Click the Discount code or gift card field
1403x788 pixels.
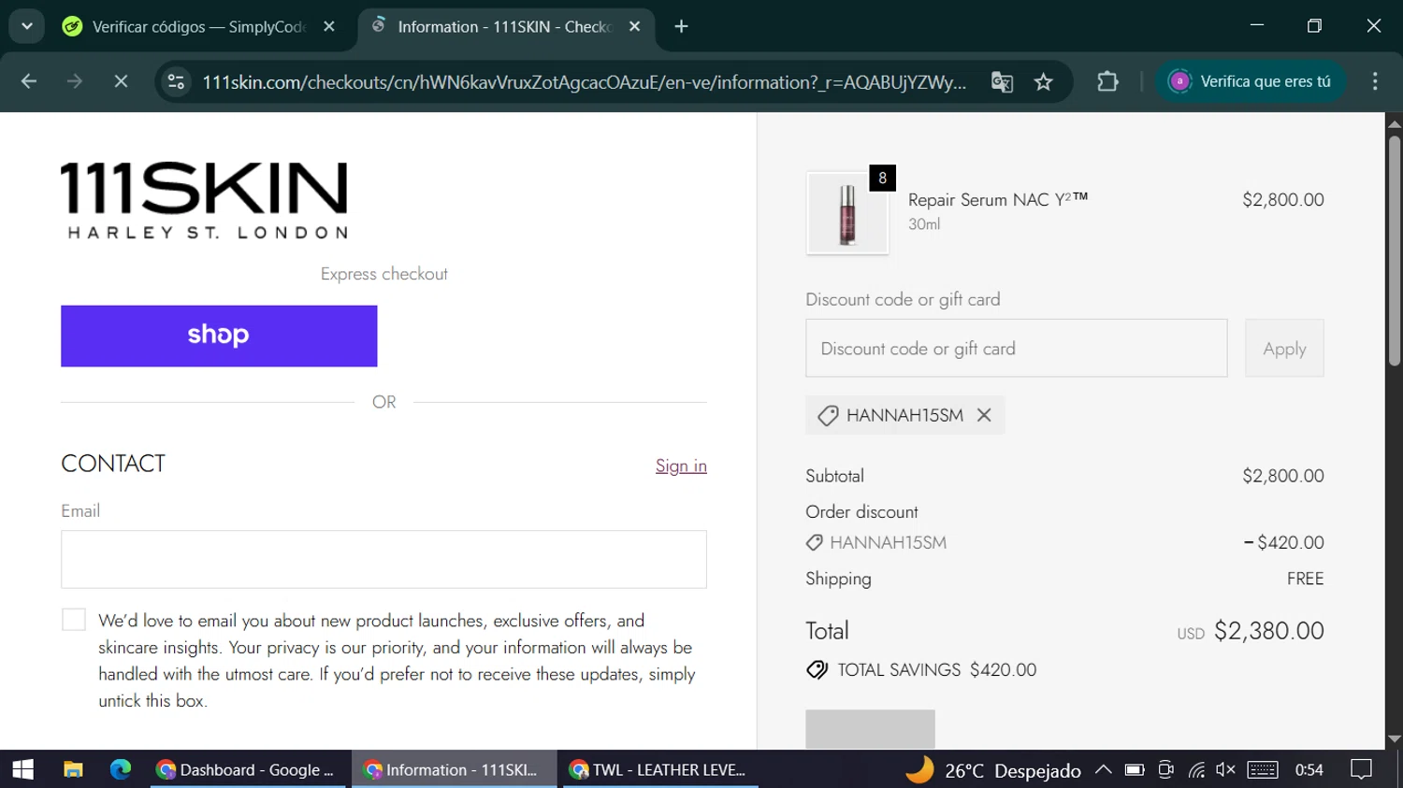pyautogui.click(x=1017, y=349)
